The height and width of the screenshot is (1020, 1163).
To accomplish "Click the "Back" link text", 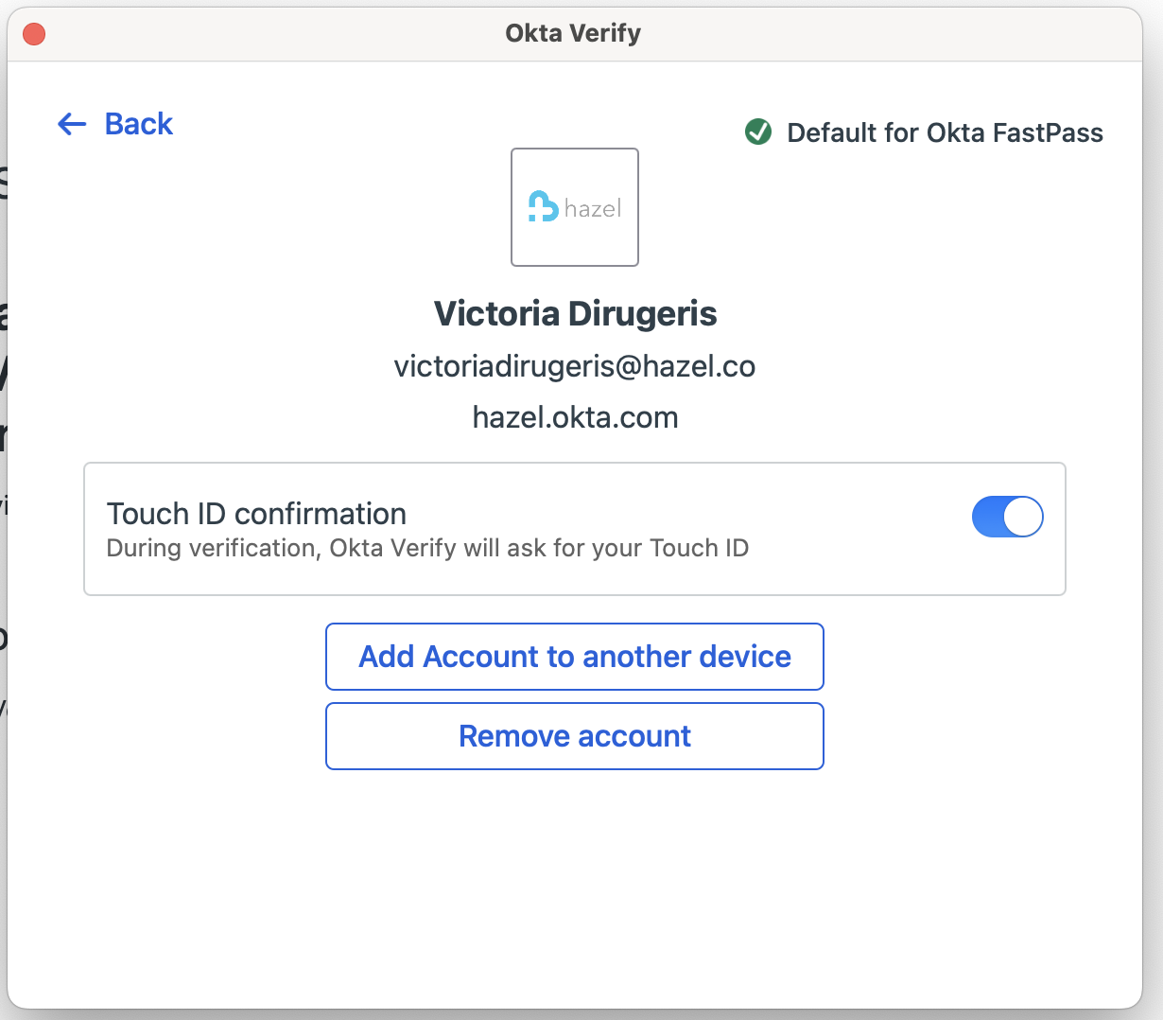I will 138,124.
